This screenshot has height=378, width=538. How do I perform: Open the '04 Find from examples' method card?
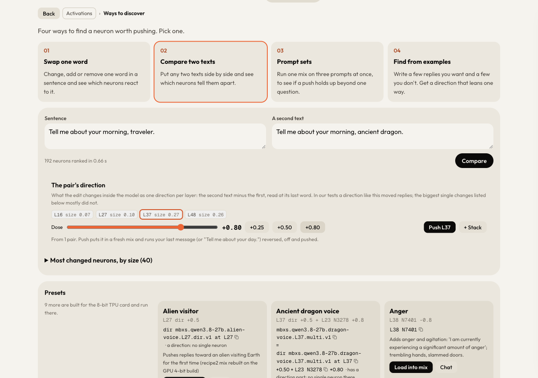tap(444, 72)
